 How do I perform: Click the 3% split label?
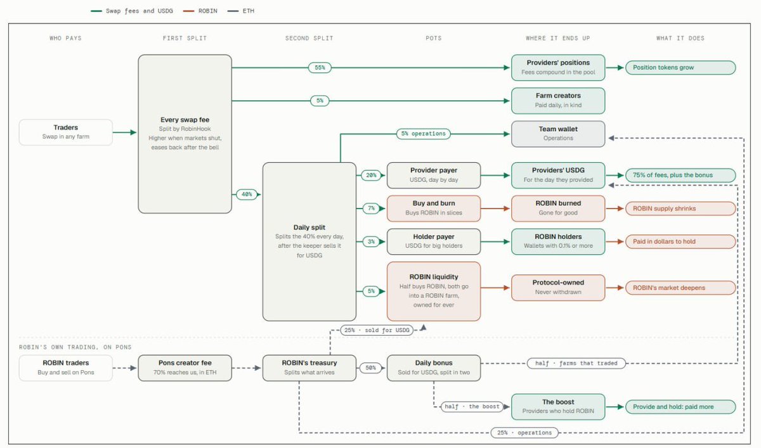371,241
